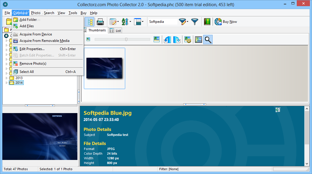312x174 pixels.
Task: Click the large preview image in left panel
Action: point(40,137)
